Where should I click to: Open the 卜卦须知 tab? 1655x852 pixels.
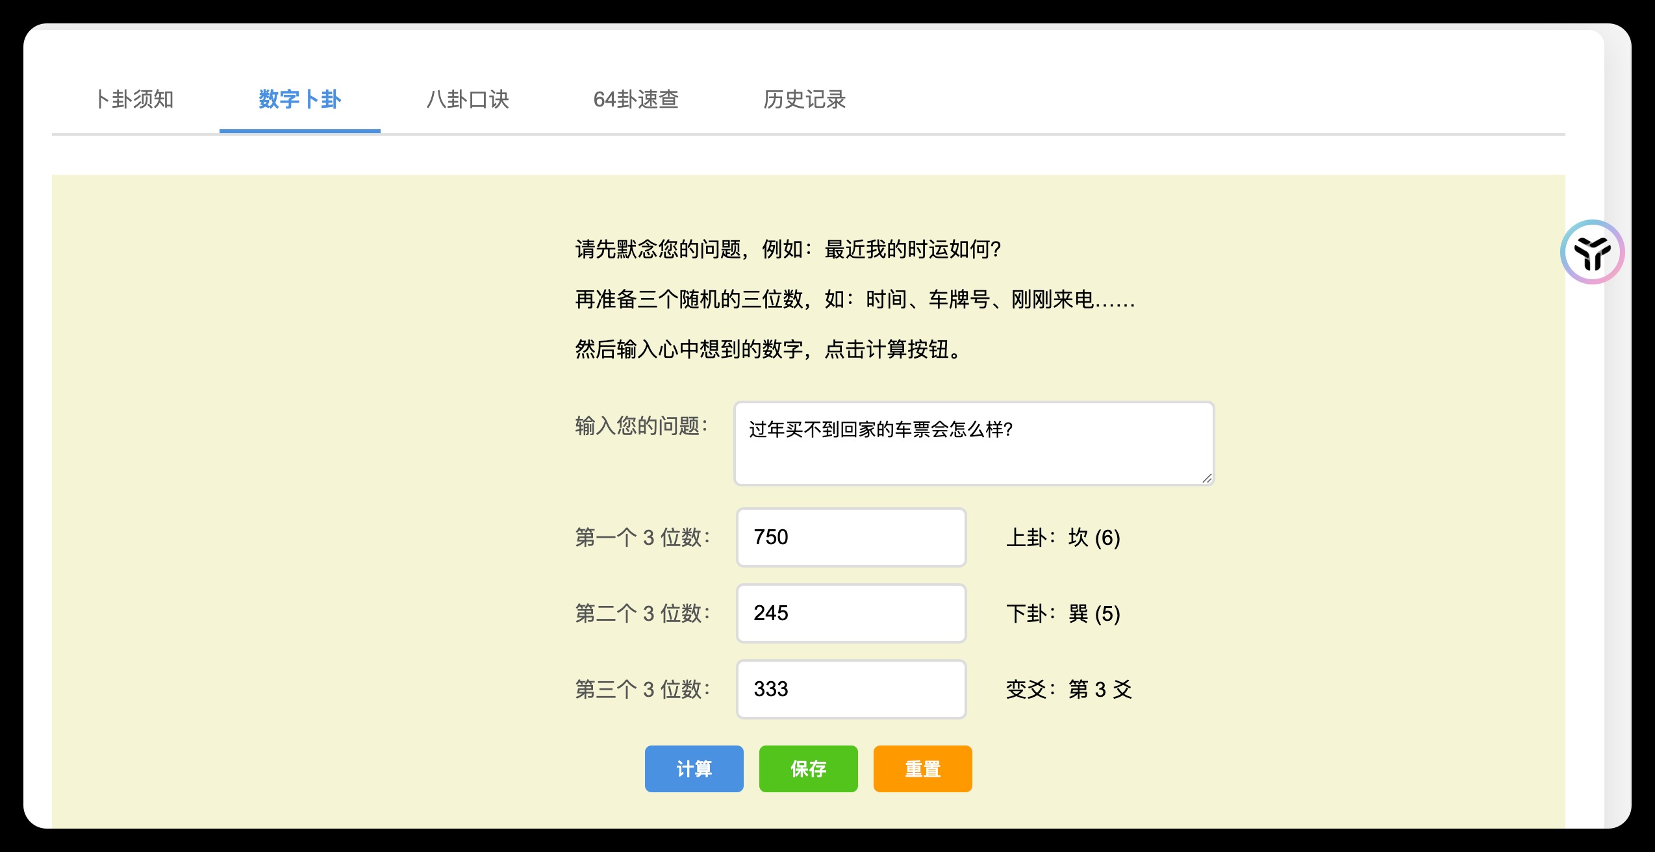135,99
